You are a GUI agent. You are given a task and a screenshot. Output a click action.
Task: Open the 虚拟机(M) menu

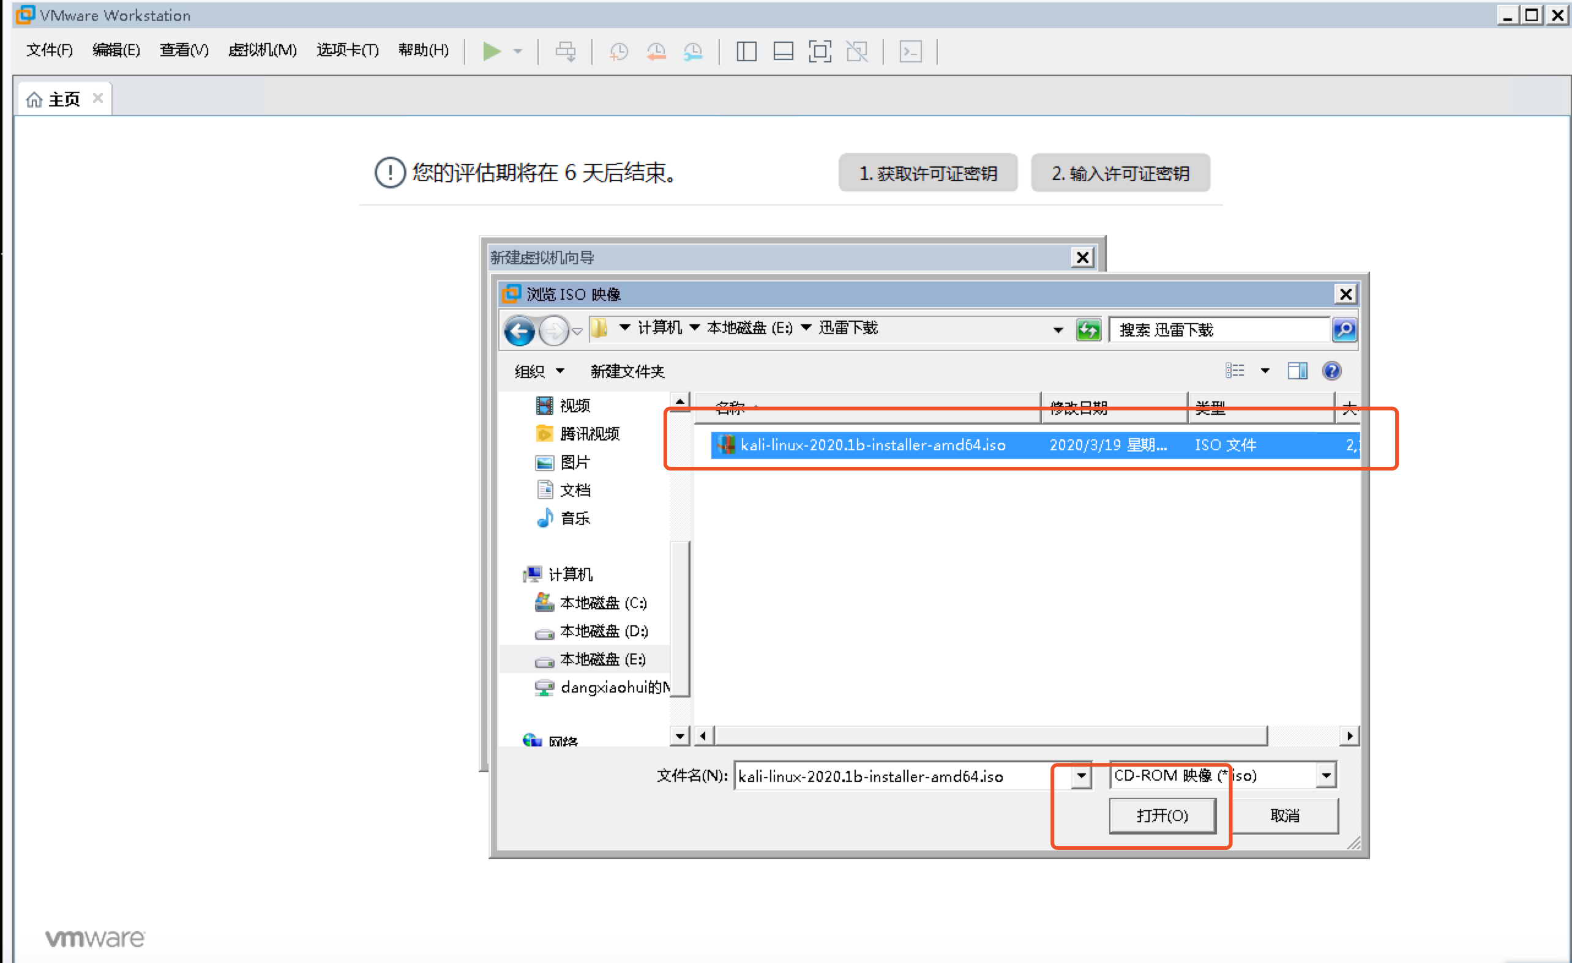pos(262,50)
